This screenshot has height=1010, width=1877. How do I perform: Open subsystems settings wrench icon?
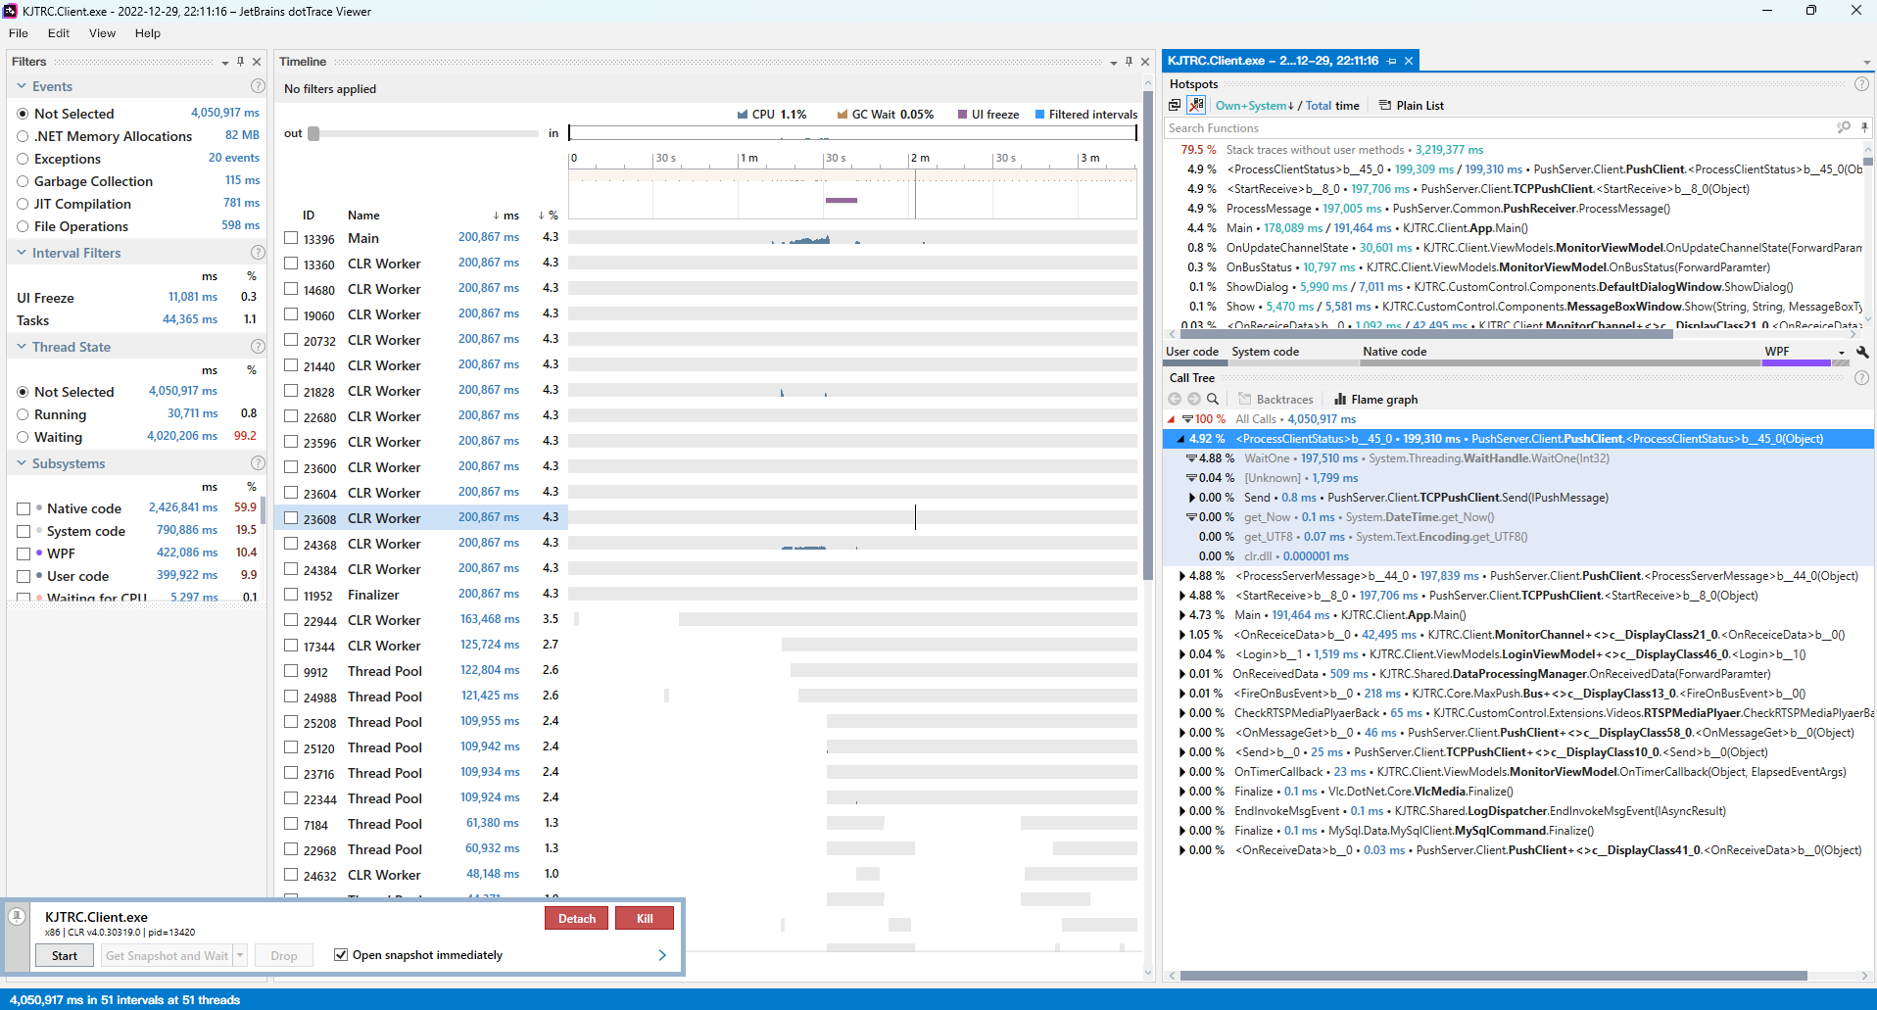[1862, 352]
